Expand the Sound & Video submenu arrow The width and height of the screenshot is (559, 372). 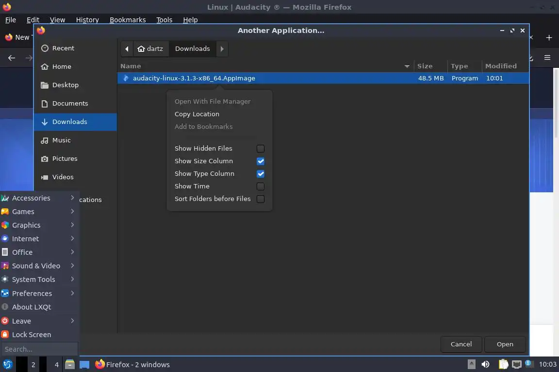pyautogui.click(x=72, y=265)
